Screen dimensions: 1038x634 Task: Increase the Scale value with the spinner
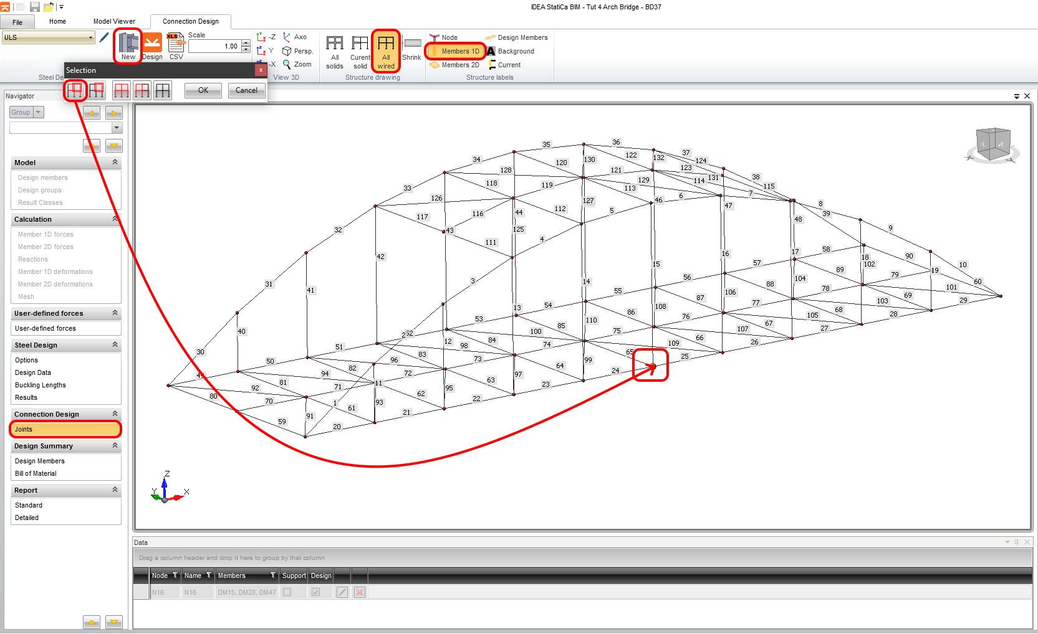246,42
